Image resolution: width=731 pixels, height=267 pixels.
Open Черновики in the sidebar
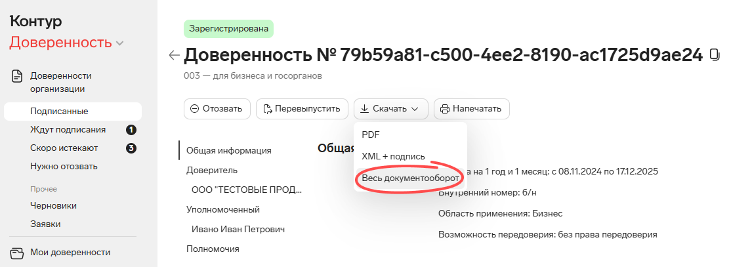click(x=53, y=206)
